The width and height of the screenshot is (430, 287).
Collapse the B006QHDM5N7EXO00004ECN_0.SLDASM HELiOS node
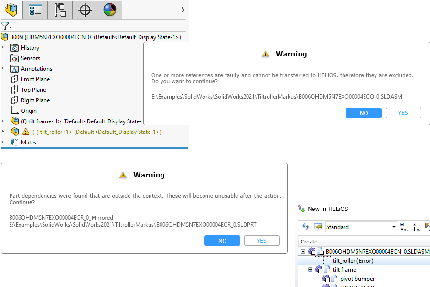point(303,251)
